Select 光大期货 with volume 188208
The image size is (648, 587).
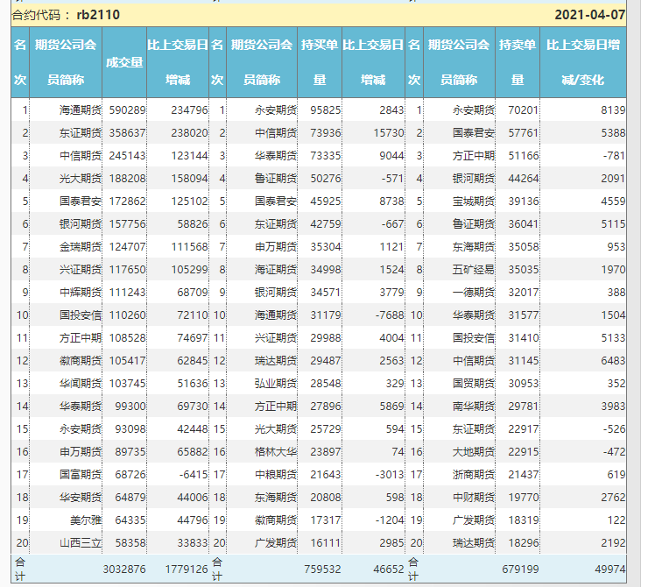coord(81,178)
